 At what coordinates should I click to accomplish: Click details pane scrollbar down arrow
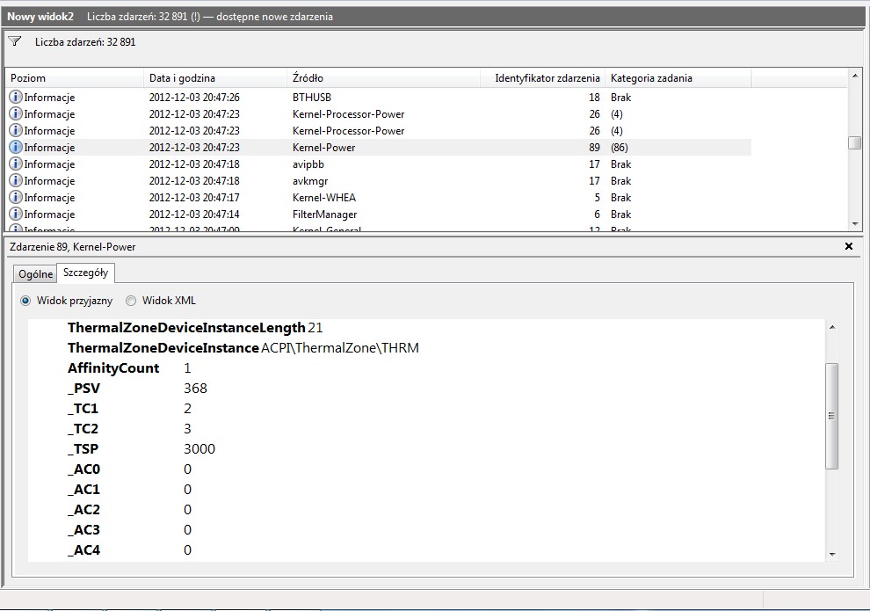click(x=831, y=554)
